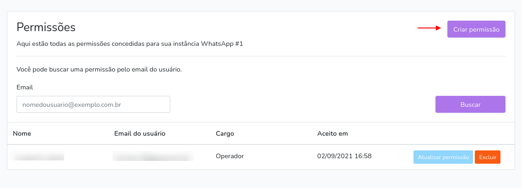Click the 02/09/2021 16:58 acceptance date
The image size is (522, 188).
tap(344, 155)
